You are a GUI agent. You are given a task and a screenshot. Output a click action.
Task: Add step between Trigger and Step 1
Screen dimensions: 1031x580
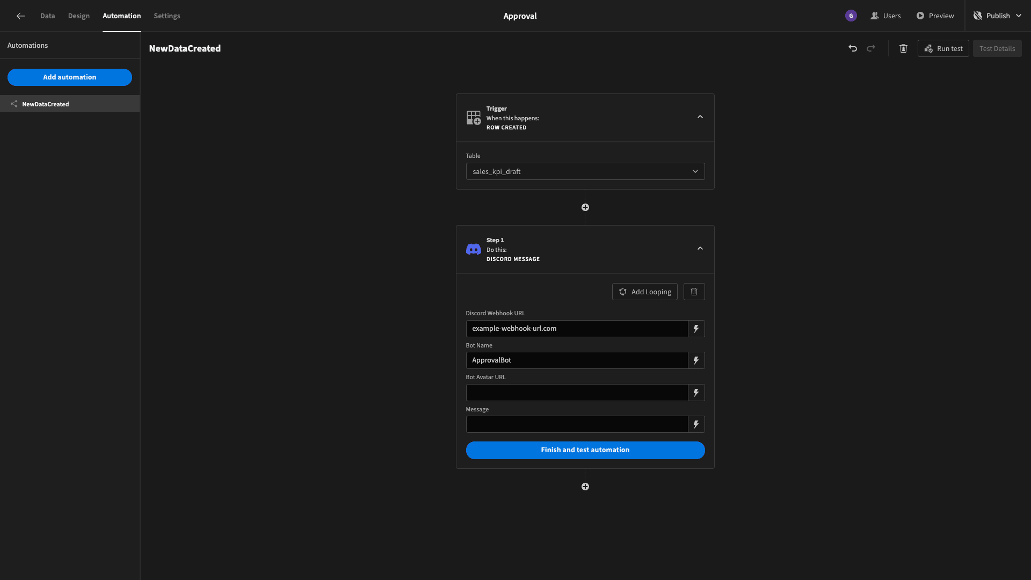(x=585, y=207)
